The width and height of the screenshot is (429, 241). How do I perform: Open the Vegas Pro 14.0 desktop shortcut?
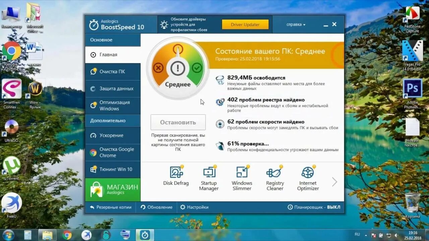412,56
